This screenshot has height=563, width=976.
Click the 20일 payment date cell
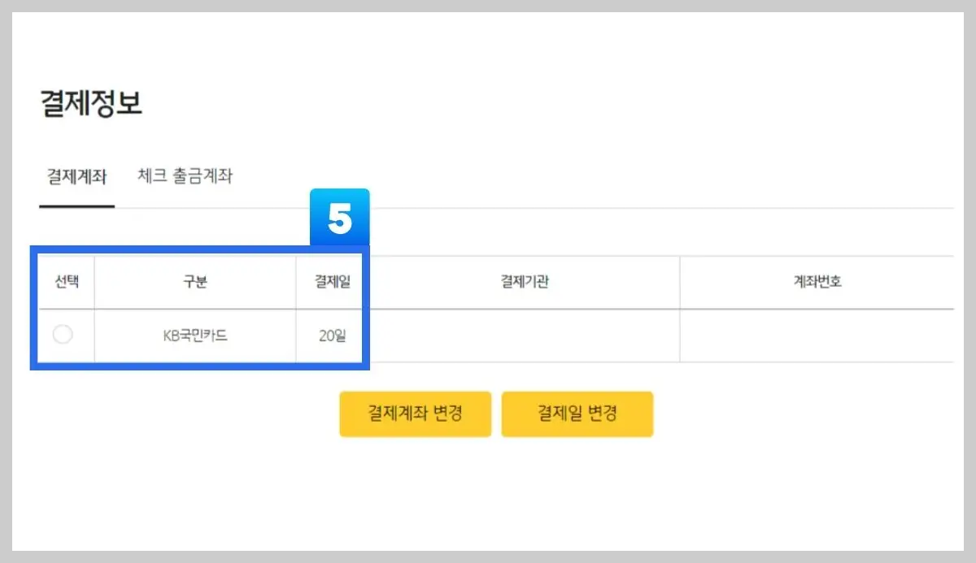[x=329, y=336]
